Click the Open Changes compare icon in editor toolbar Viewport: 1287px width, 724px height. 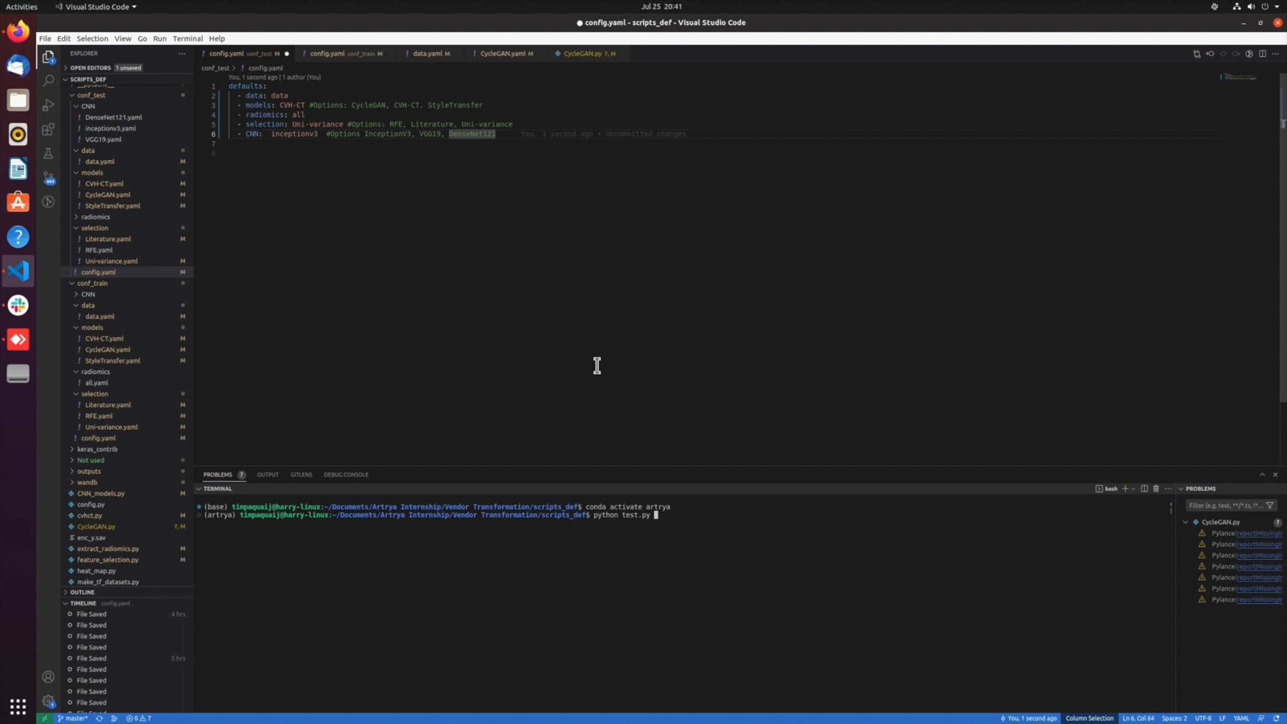pos(1197,54)
